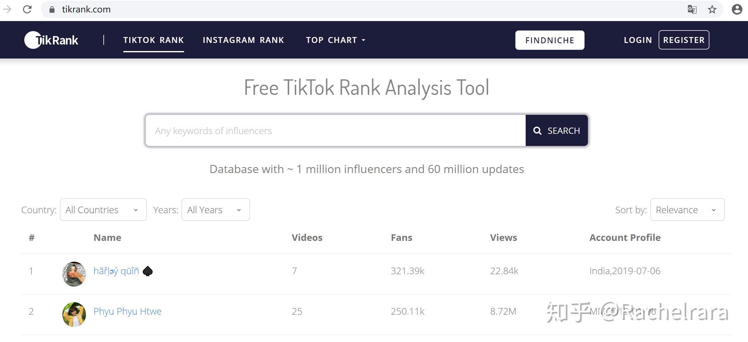Viewport: 748px width, 342px height.
Task: Click the Register button
Action: pyautogui.click(x=684, y=40)
